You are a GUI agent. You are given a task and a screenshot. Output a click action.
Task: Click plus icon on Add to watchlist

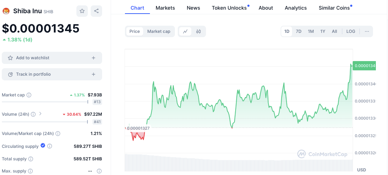coord(94,58)
